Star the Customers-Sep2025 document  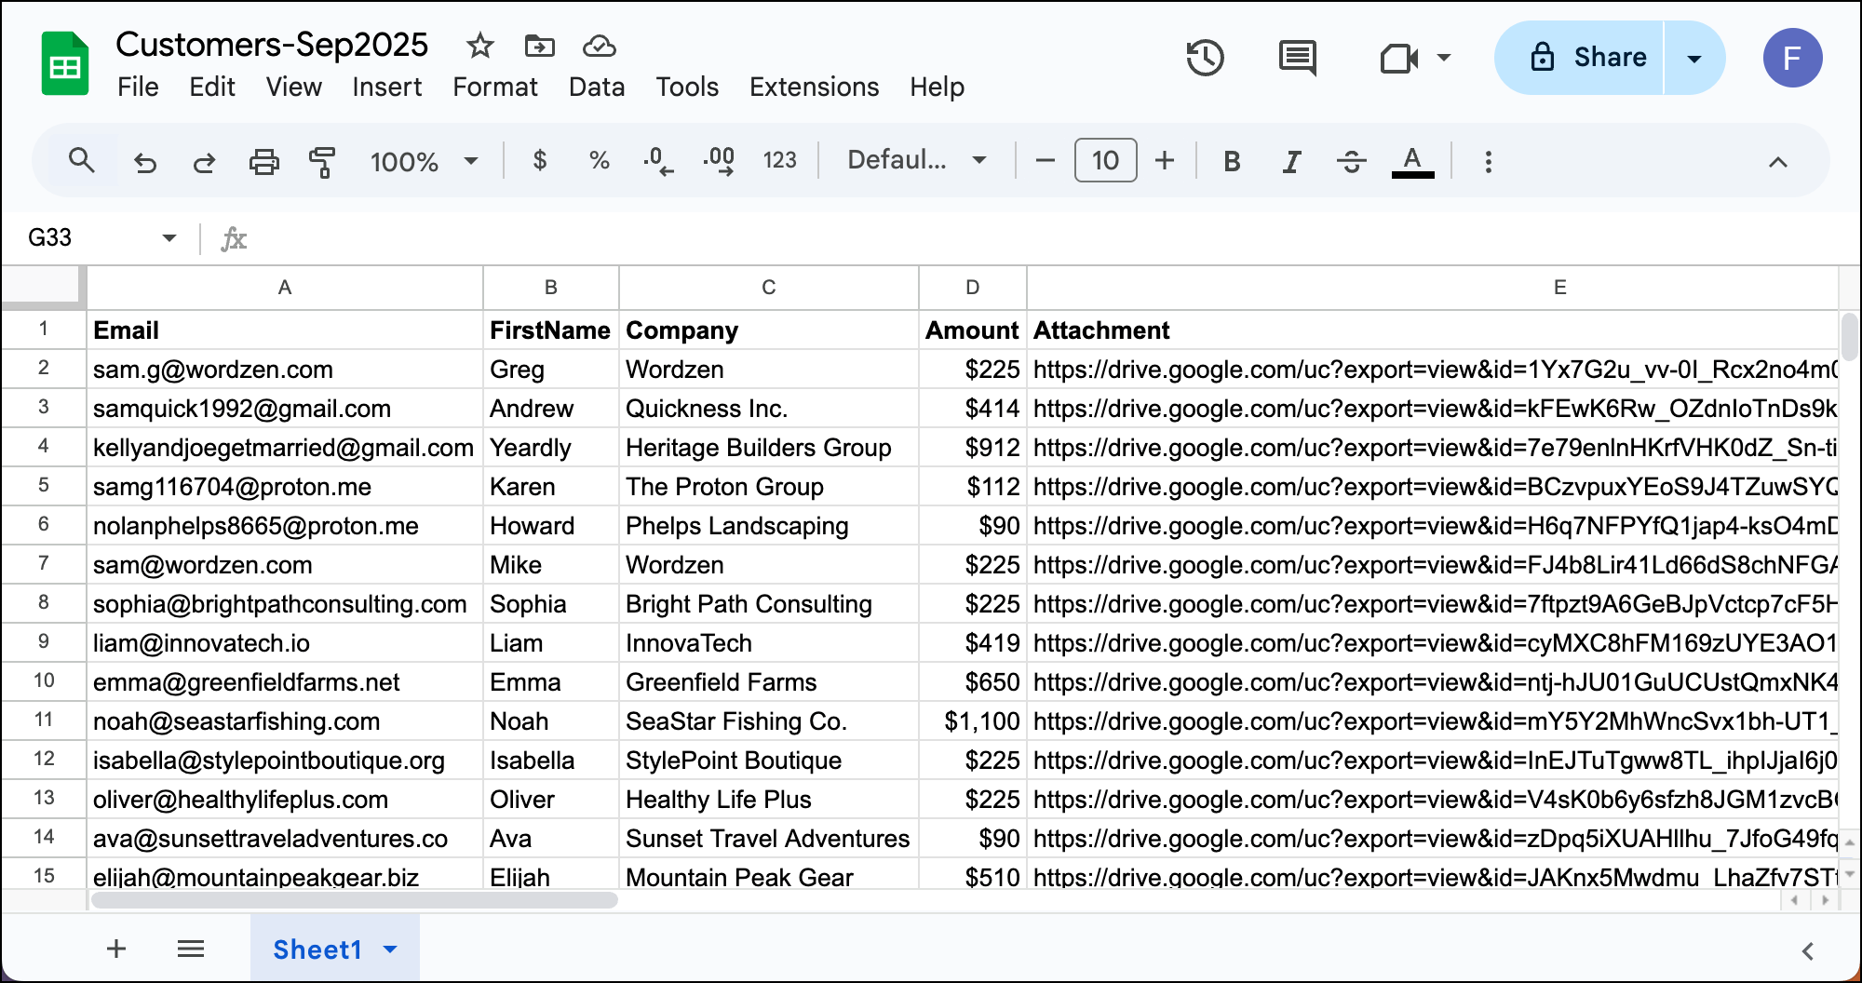pos(480,46)
